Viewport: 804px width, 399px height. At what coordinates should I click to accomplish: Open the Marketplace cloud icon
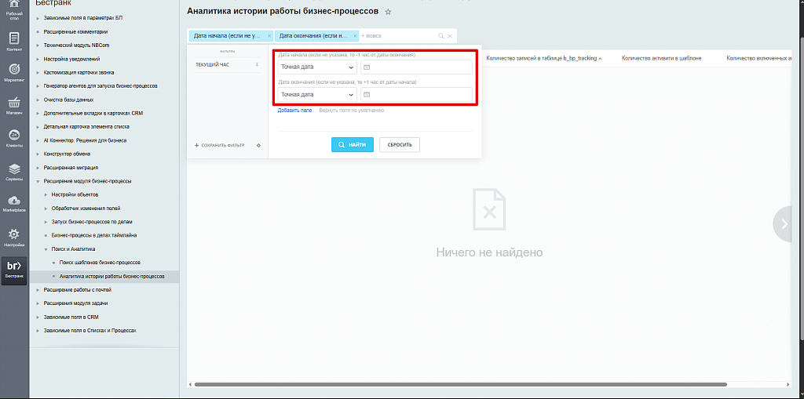click(14, 203)
